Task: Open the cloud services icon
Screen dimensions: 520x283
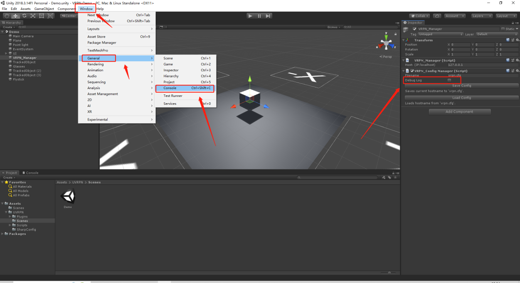Action: pos(437,16)
